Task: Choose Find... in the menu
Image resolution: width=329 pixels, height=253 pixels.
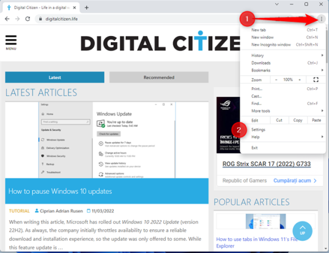Action: point(283,104)
